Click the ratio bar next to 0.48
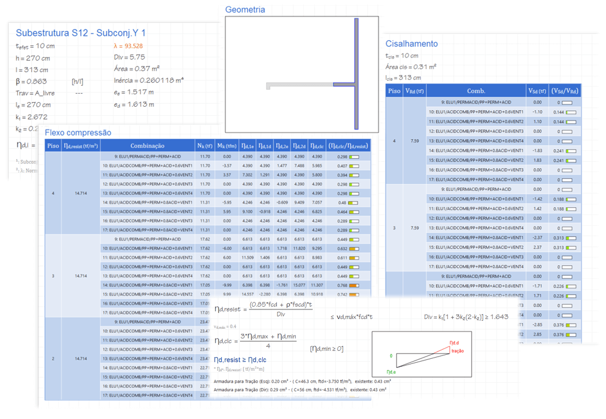This screenshot has width=606, height=419. pos(354,202)
